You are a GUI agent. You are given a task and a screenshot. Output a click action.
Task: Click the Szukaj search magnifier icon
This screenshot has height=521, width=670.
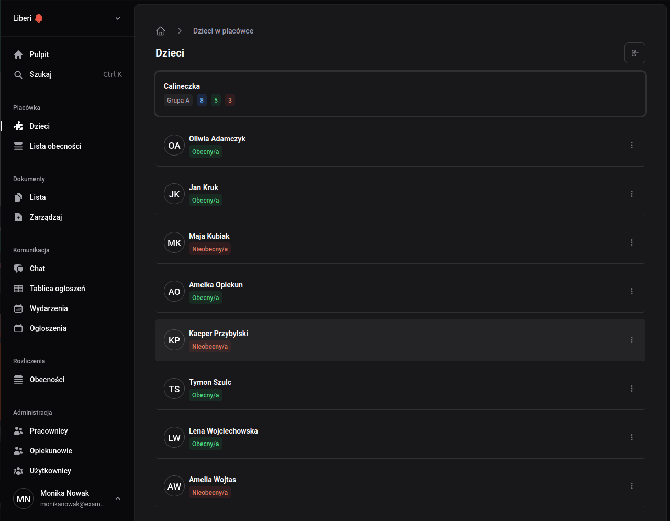click(18, 74)
